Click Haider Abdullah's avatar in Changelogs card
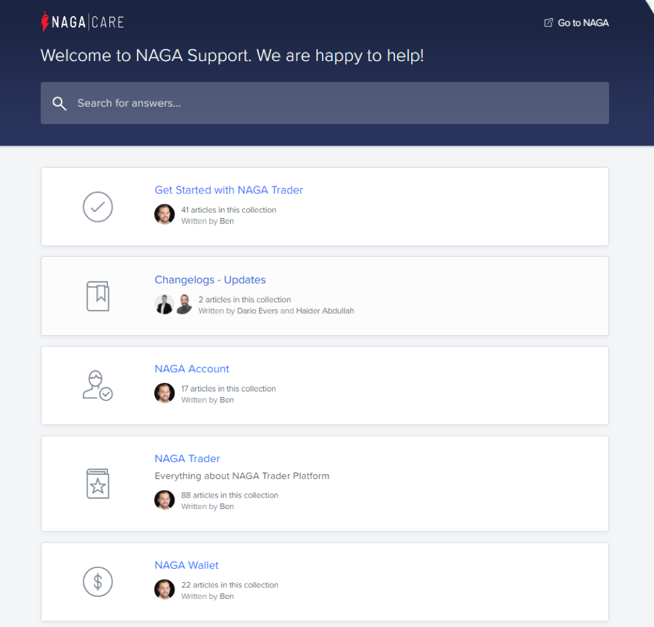This screenshot has width=654, height=627. click(x=184, y=304)
